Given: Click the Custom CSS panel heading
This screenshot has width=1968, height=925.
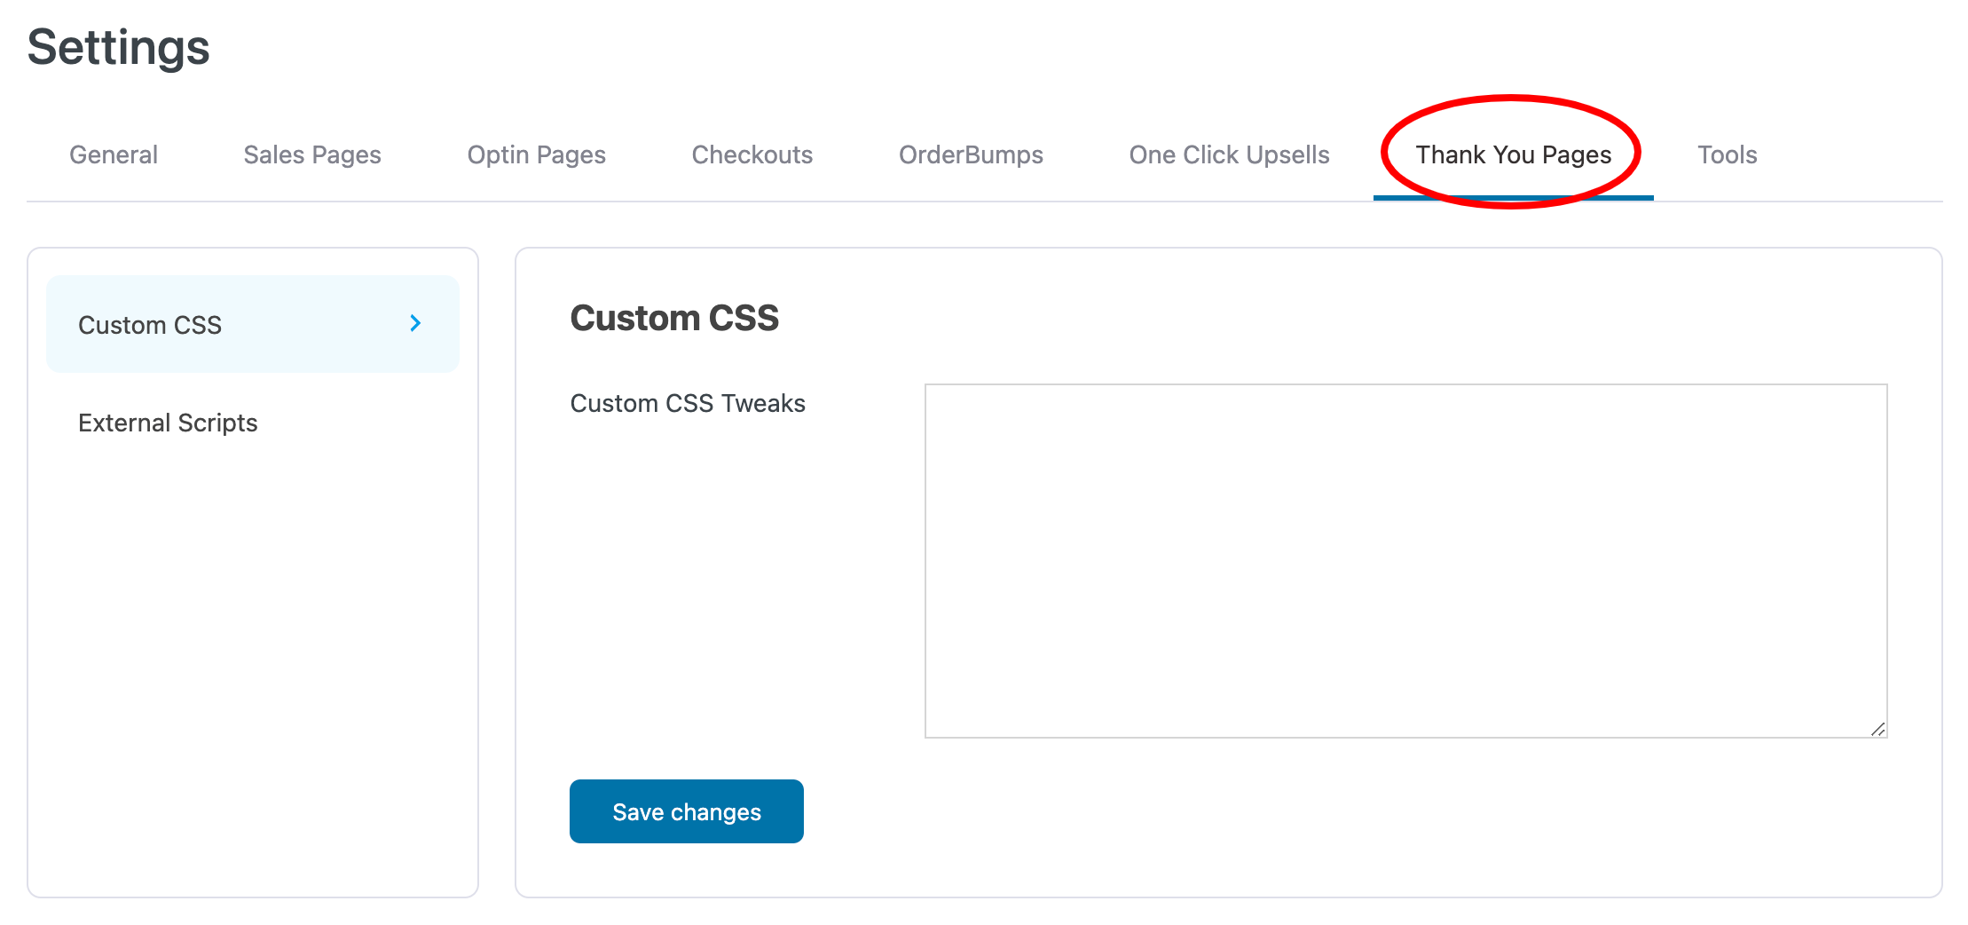Looking at the screenshot, I should point(674,318).
